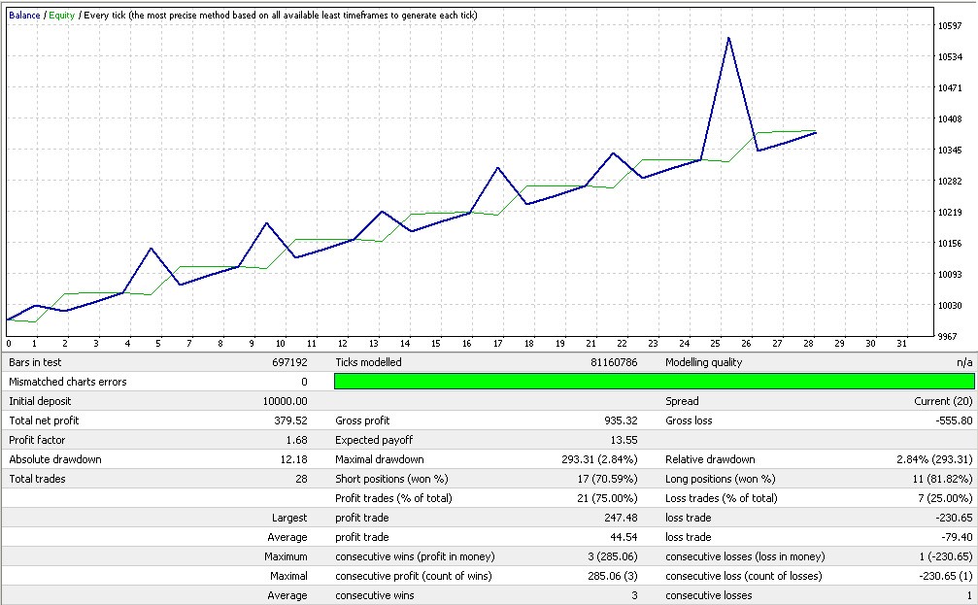Click Long positions value 11 (81.82%)
The height and width of the screenshot is (605, 978).
942,479
